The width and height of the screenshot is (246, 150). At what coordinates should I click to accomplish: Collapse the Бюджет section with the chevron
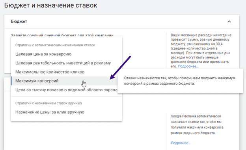(229, 22)
